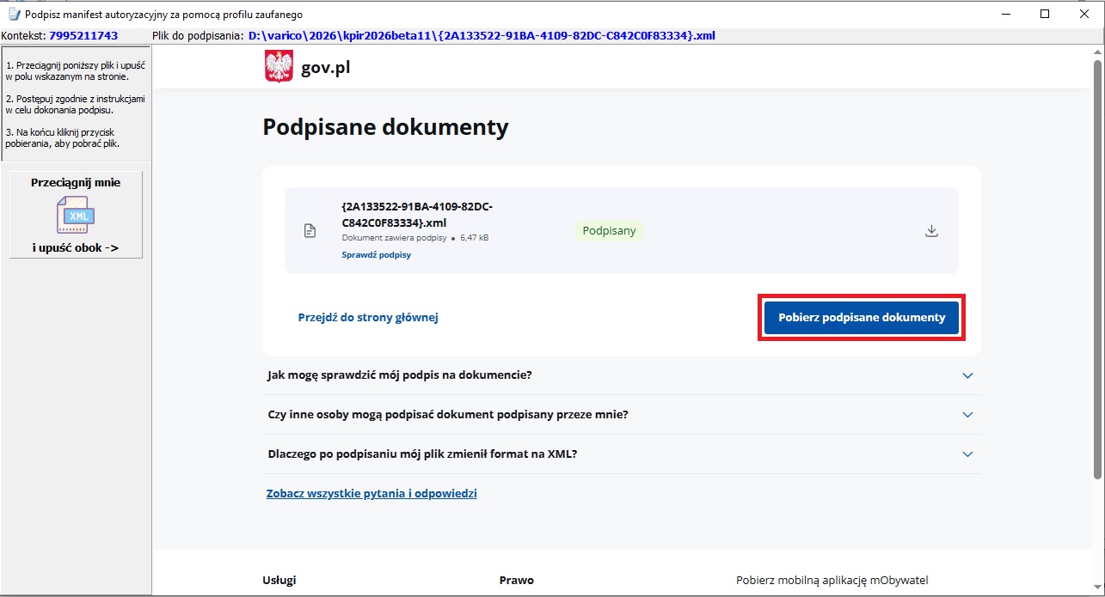Click the XML file drag icon
1105x597 pixels.
click(75, 215)
